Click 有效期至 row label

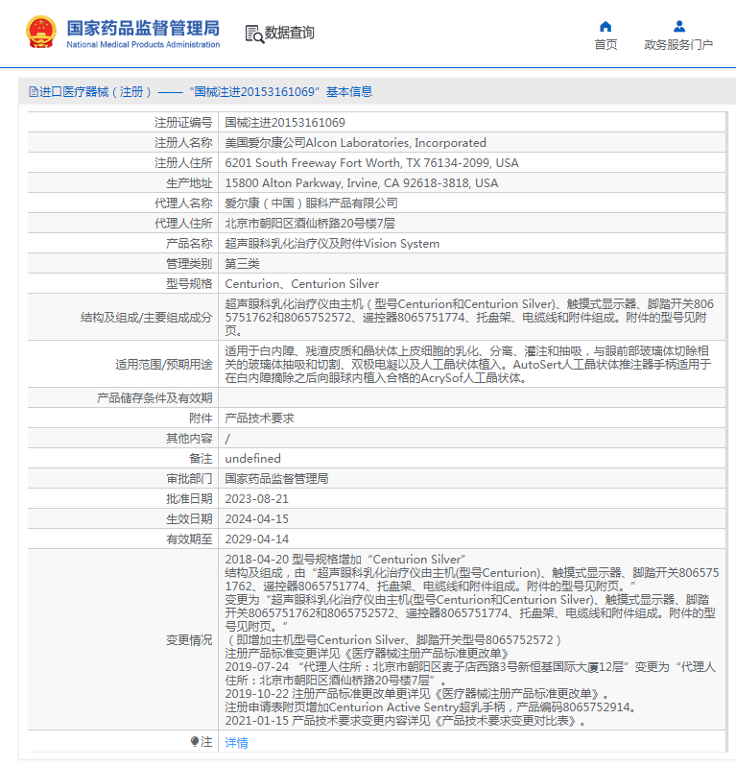189,539
